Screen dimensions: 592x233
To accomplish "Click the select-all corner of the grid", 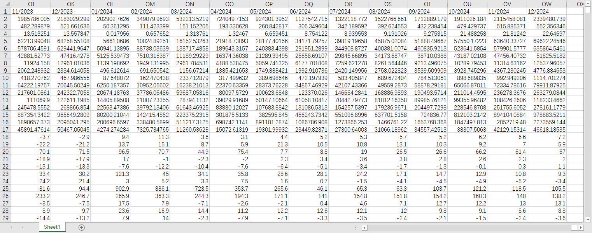I will click(5, 4).
